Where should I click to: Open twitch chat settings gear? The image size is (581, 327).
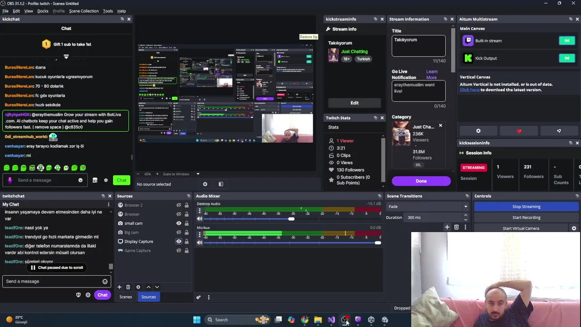(88, 295)
